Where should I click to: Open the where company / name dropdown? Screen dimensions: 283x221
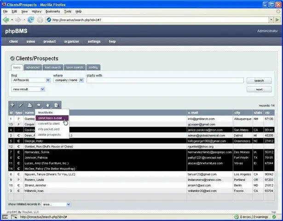tap(69, 80)
